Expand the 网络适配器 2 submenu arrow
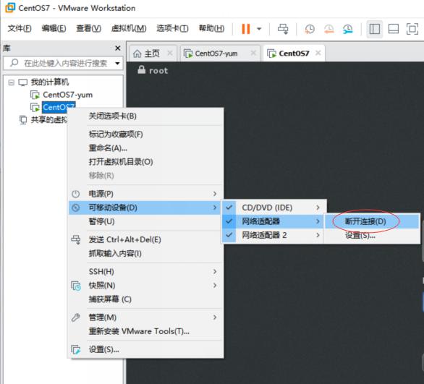This screenshot has width=424, height=384. pos(318,235)
